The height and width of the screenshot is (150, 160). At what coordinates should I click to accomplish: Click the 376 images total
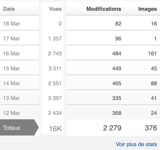click(151, 128)
